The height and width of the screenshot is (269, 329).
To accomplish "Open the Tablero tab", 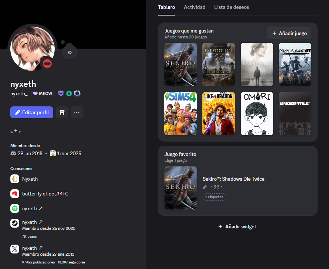I will 167,7.
